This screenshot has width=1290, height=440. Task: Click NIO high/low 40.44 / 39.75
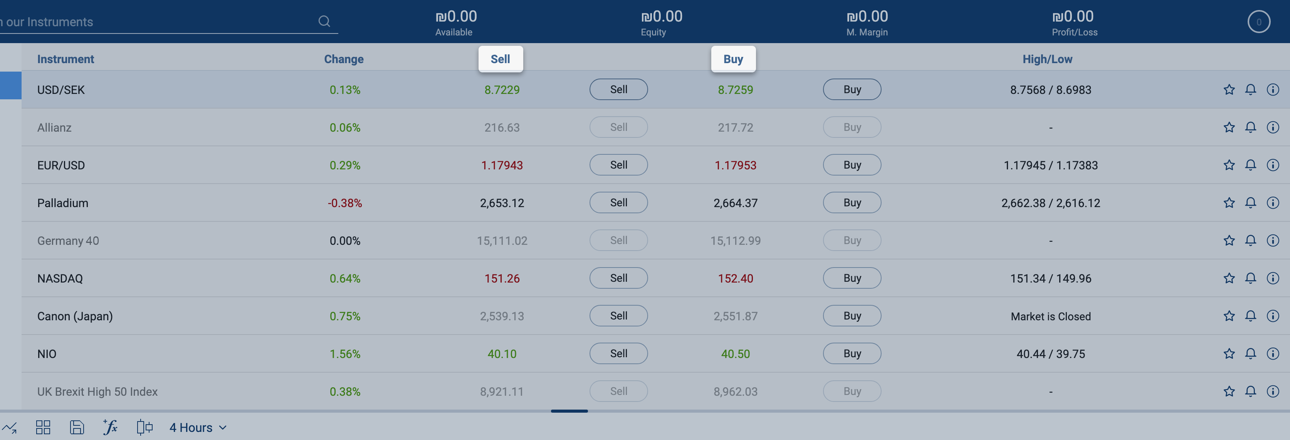click(1051, 354)
